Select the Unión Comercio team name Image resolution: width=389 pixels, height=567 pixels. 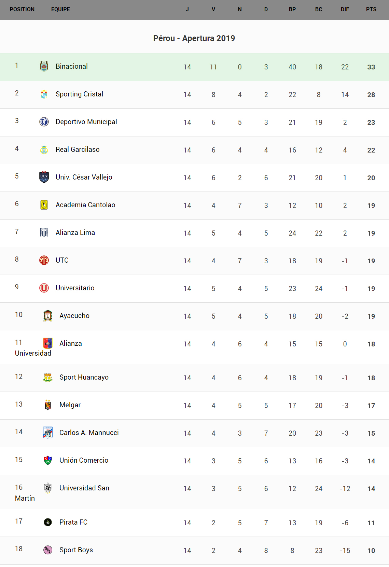tap(84, 460)
